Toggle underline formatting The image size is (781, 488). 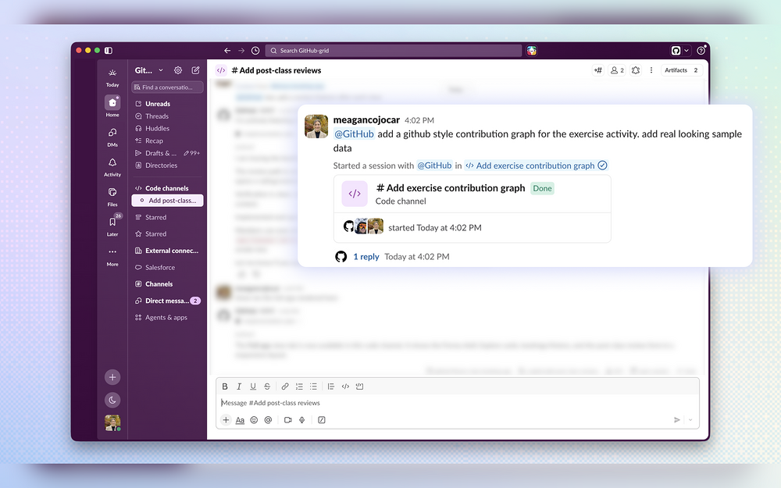pos(253,386)
